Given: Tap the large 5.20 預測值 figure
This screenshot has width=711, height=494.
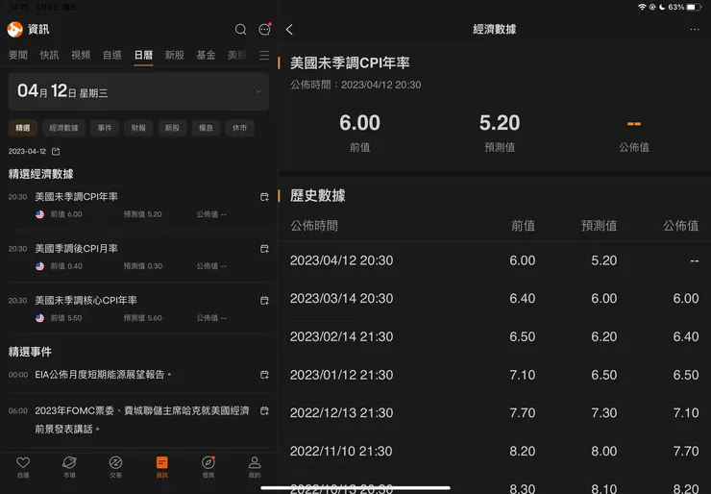Looking at the screenshot, I should 500,123.
